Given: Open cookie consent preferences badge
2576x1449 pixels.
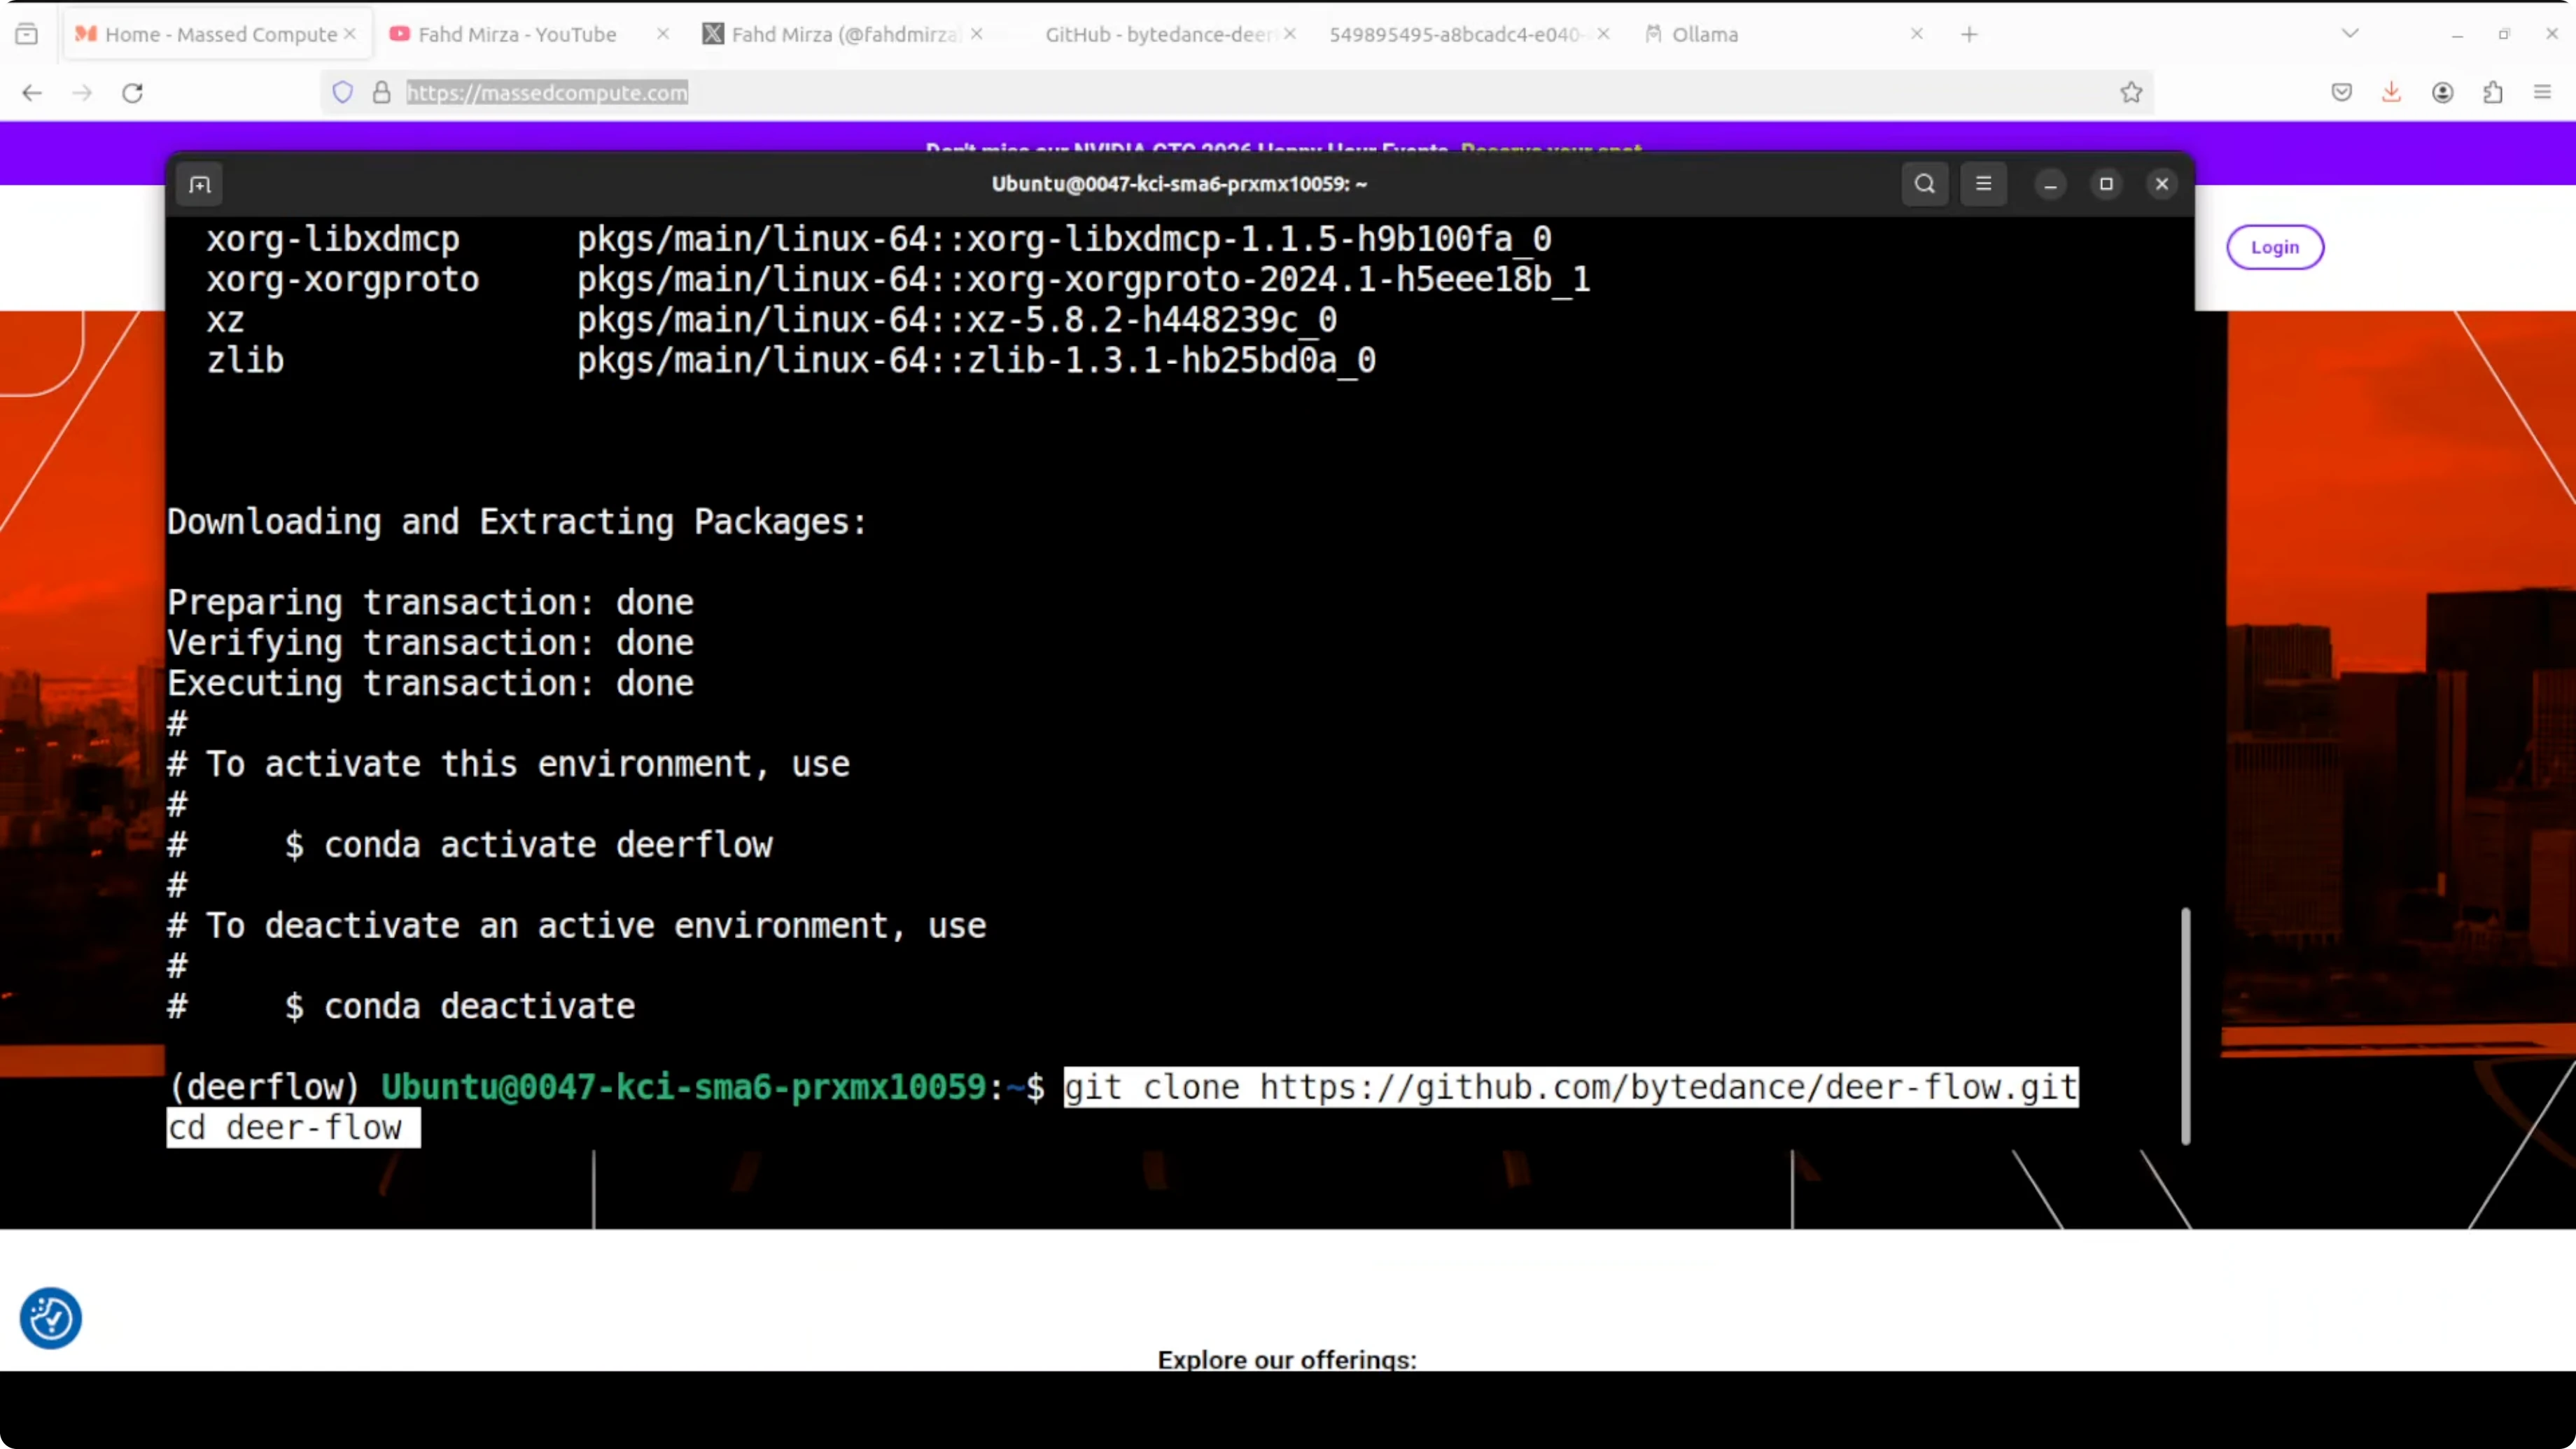Looking at the screenshot, I should point(51,1318).
